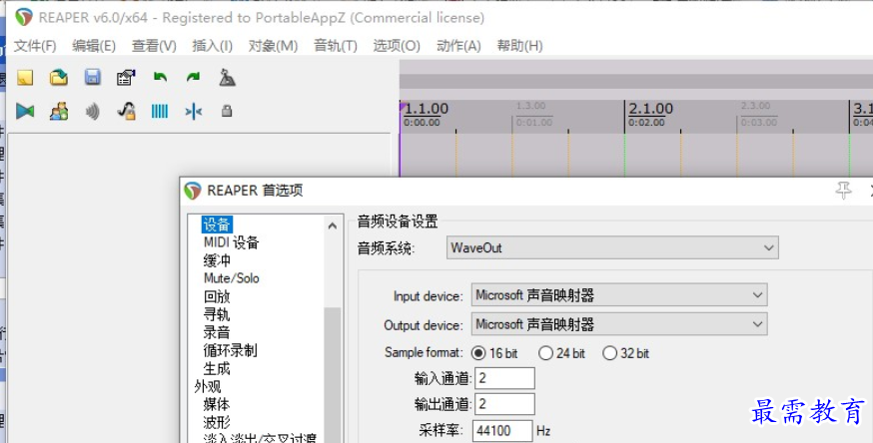
Task: Click the REAPER logo in main title bar
Action: click(24, 17)
